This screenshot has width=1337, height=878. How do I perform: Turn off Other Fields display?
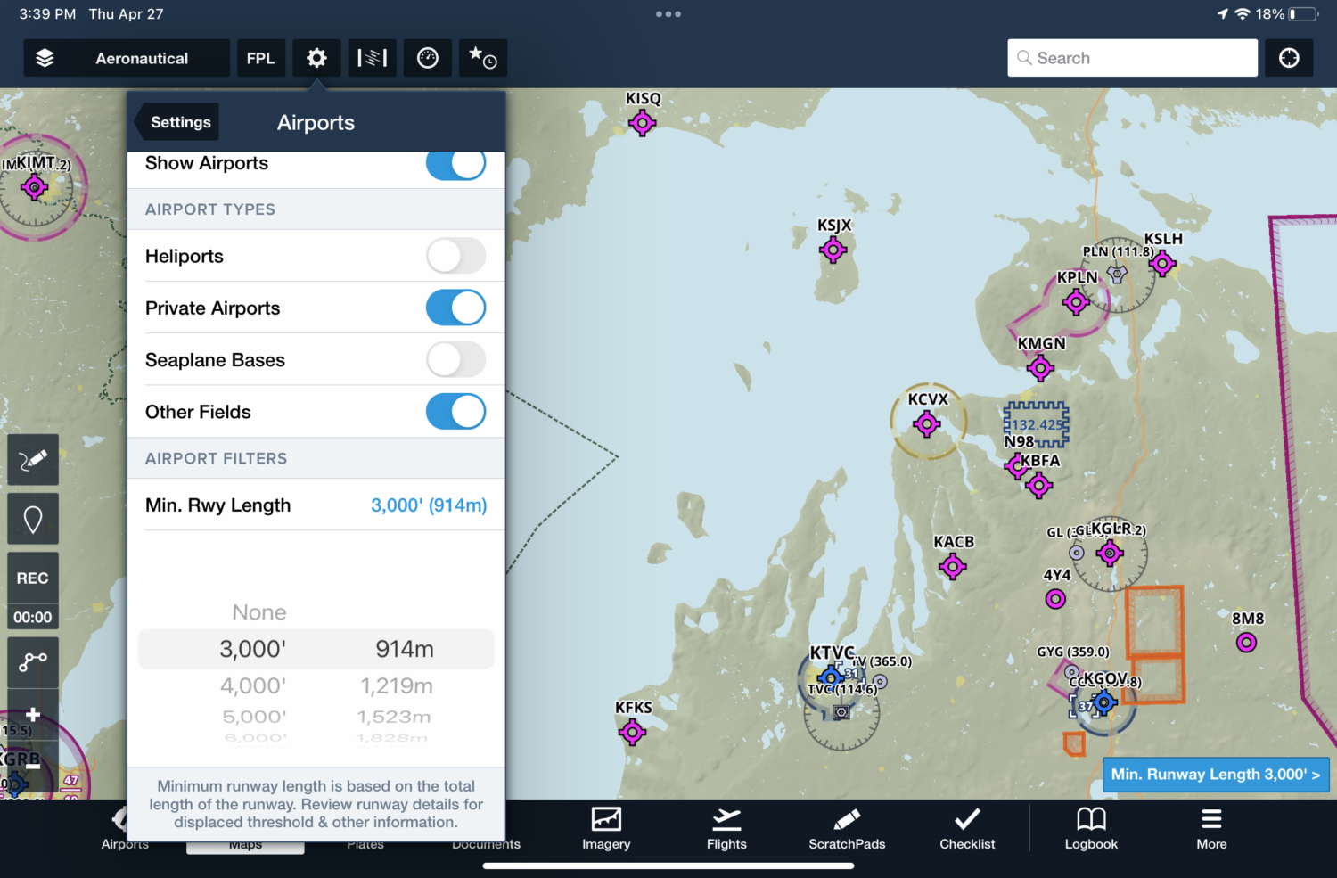coord(455,411)
